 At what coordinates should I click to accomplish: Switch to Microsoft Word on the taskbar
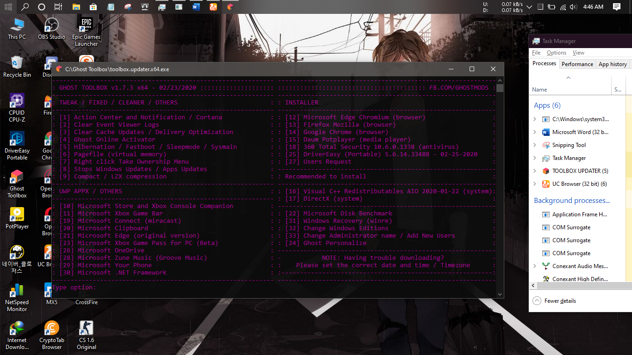[196, 7]
